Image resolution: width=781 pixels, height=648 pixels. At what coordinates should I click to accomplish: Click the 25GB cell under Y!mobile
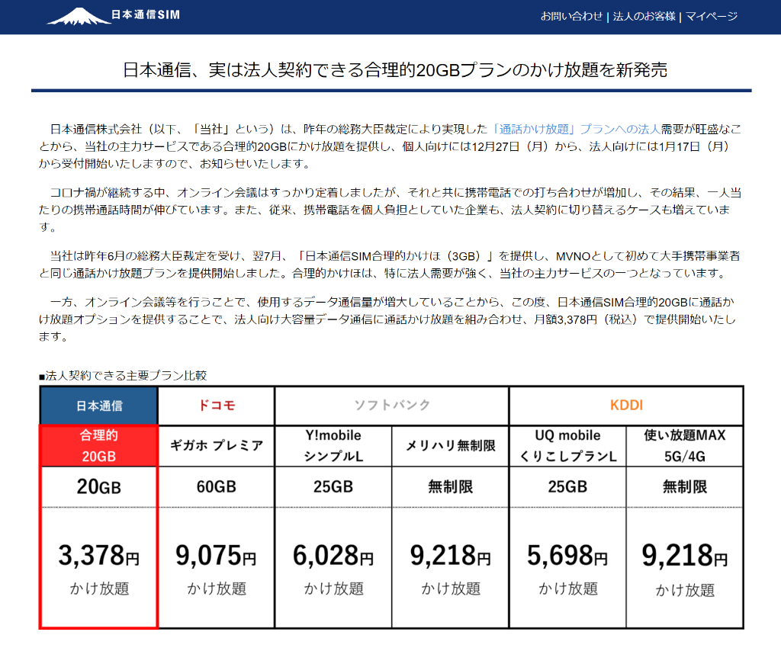333,486
